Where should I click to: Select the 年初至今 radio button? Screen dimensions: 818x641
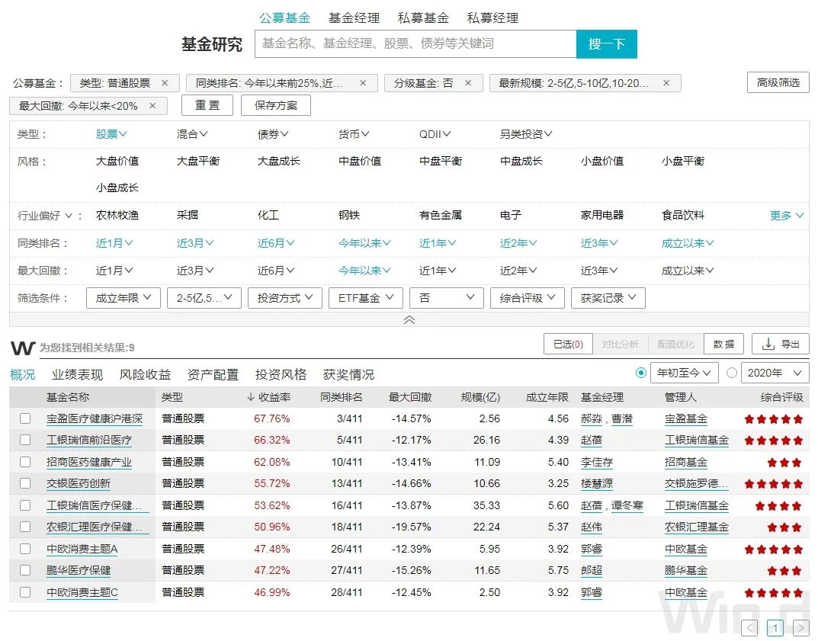tap(641, 373)
